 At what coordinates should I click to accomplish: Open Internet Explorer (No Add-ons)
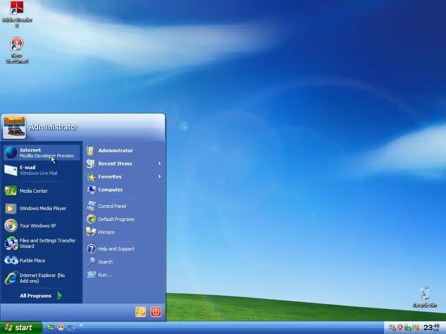point(42,278)
